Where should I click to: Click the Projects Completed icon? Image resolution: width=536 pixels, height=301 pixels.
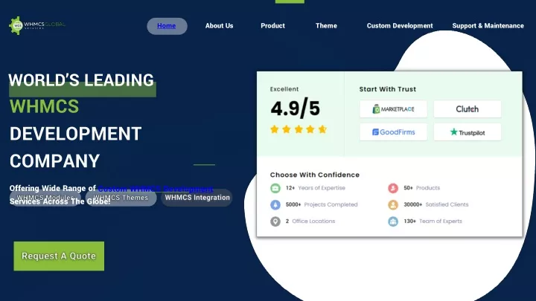coord(275,204)
